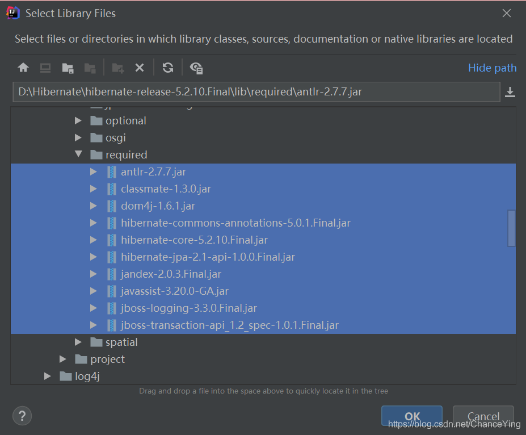Expand jboss-transaction-api_1.2_spec jar contents
Image resolution: width=526 pixels, height=435 pixels.
(94, 325)
